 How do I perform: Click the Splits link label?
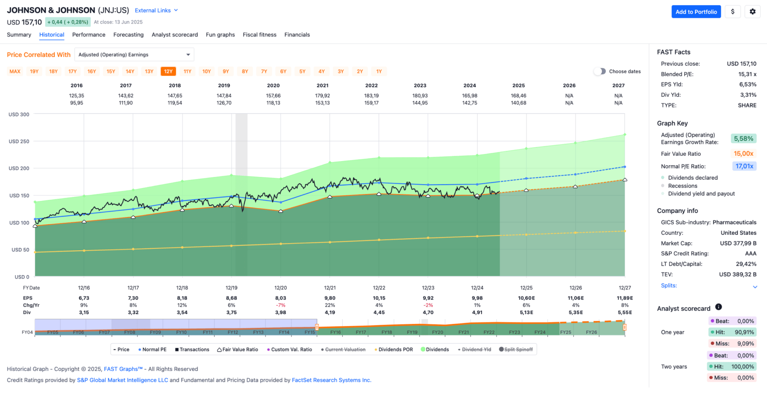pyautogui.click(x=669, y=286)
